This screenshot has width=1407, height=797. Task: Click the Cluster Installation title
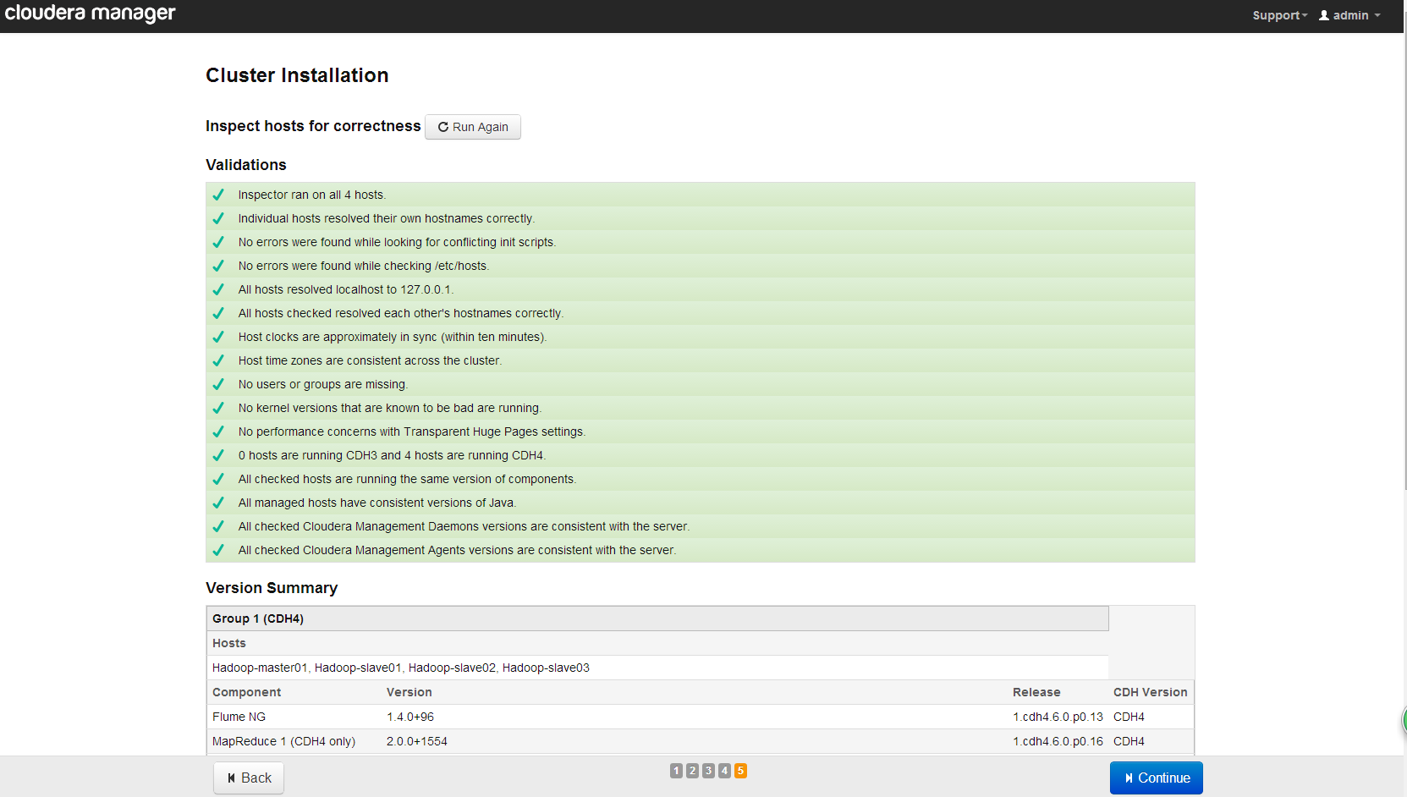point(297,75)
